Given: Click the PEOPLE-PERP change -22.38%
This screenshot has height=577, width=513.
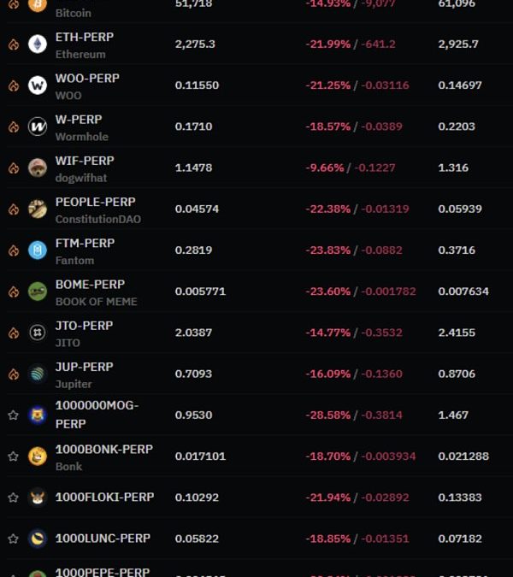Looking at the screenshot, I should click(x=328, y=209).
